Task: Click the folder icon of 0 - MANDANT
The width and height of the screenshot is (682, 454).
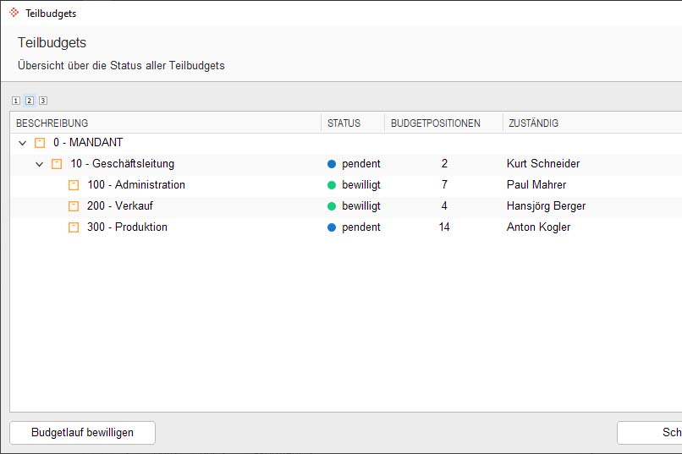Action: (40, 143)
